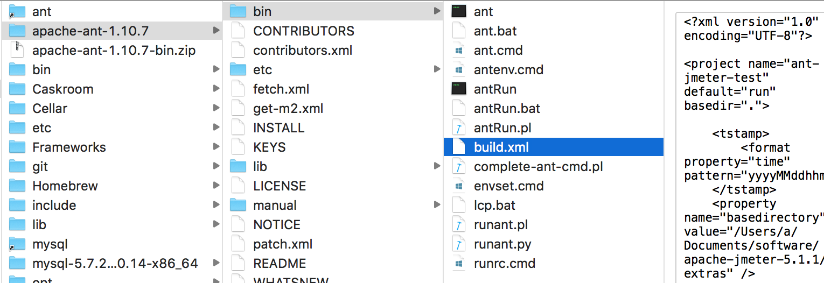Select the NOTICE file name
This screenshot has width=824, height=283.
277,224
